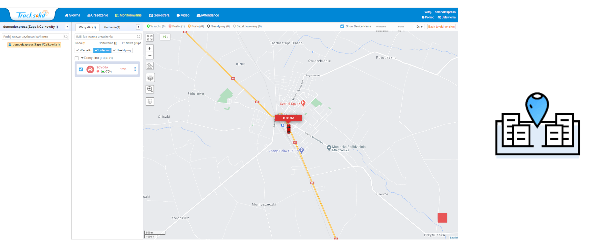Open the 10s refresh interval dropdown
Image resolution: width=610 pixels, height=249 pixels.
[x=419, y=27]
